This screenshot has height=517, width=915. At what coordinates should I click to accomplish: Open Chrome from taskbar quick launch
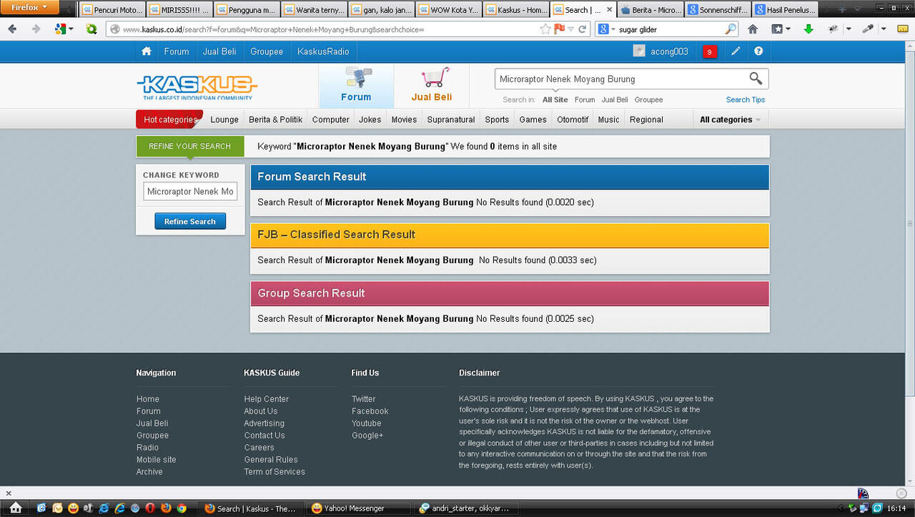(182, 508)
